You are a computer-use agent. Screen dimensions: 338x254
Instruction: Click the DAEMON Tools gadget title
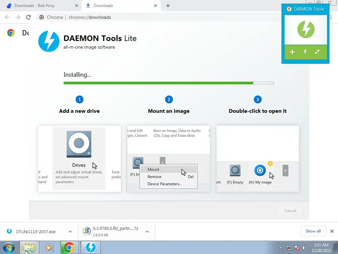click(x=309, y=9)
